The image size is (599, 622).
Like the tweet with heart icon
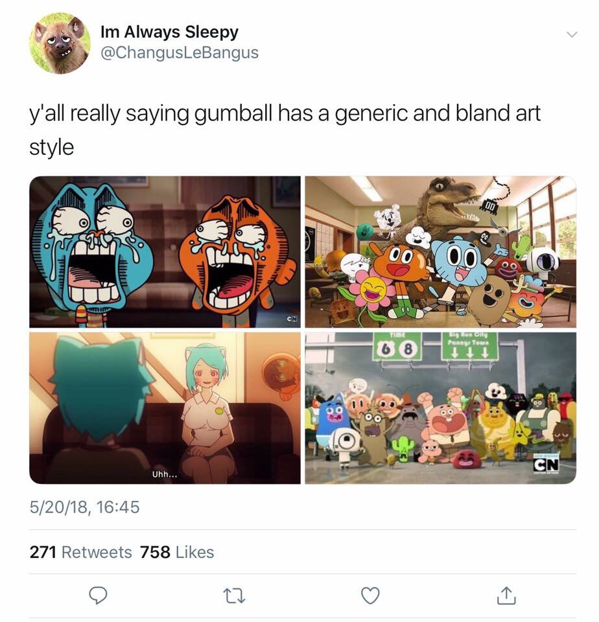point(370,595)
